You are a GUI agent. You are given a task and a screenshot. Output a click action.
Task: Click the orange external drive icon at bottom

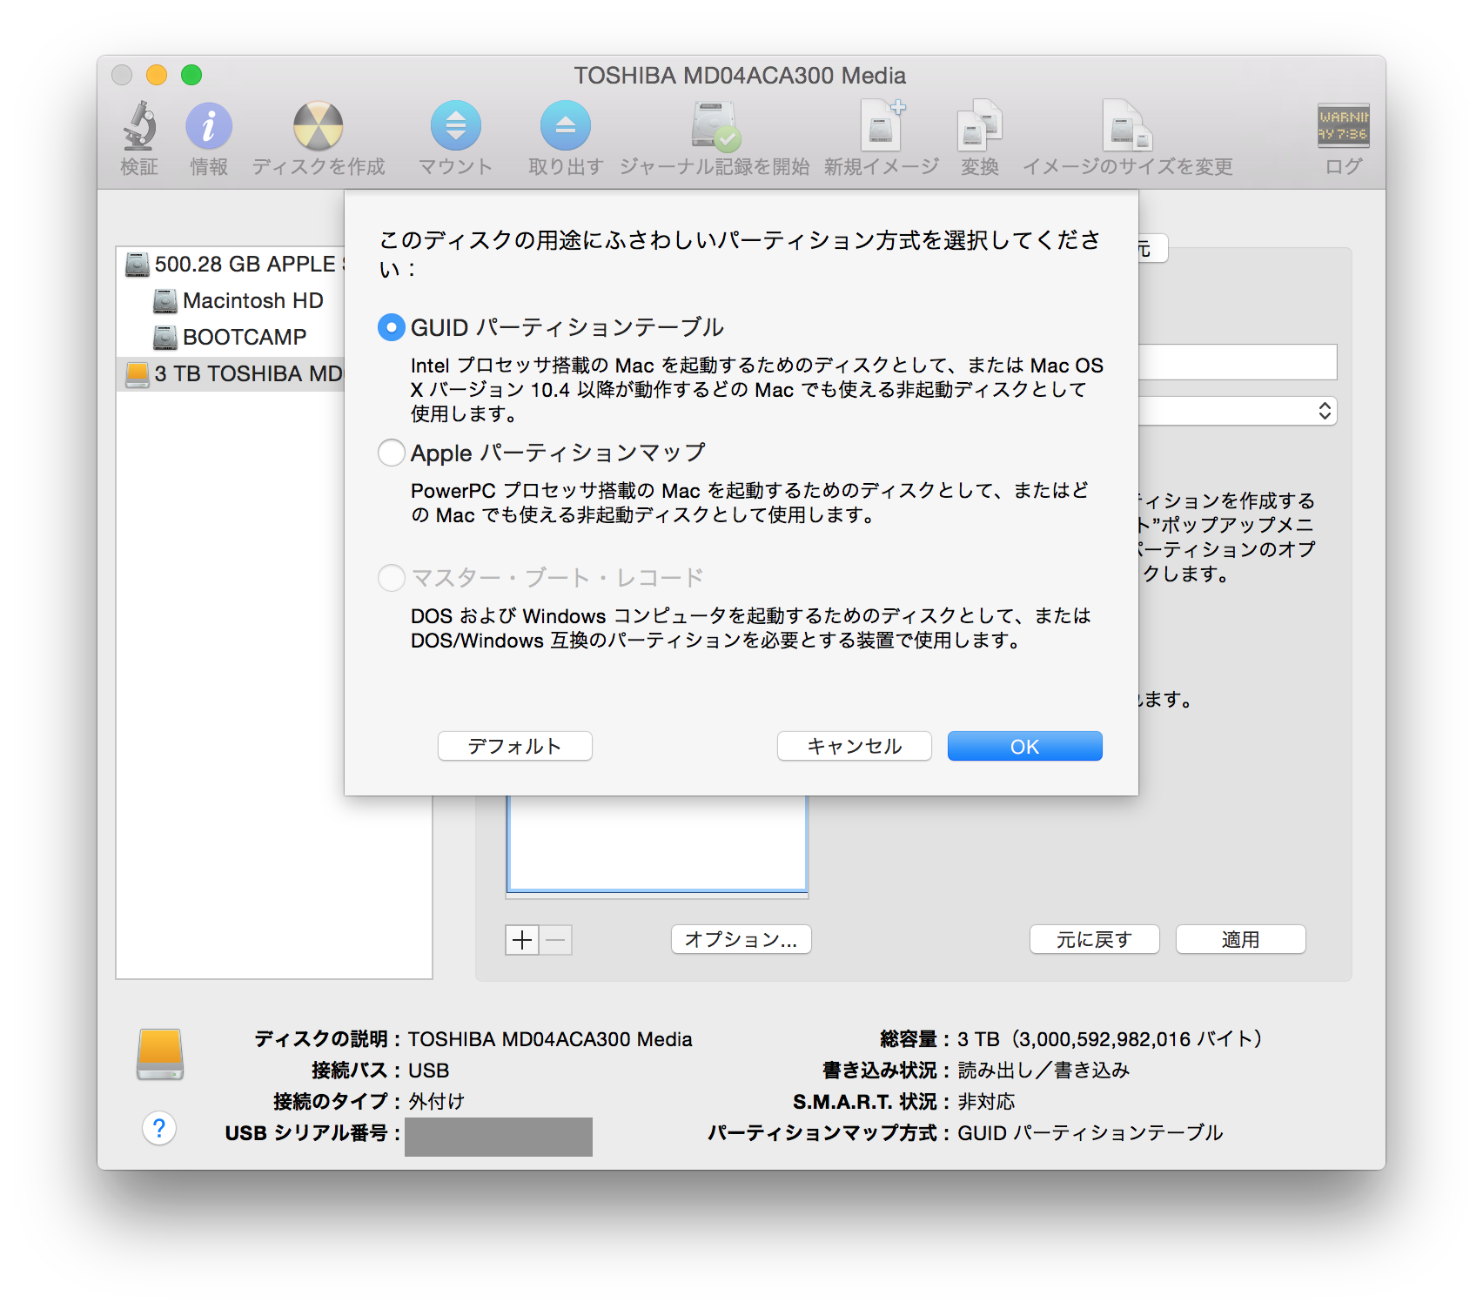(160, 1054)
